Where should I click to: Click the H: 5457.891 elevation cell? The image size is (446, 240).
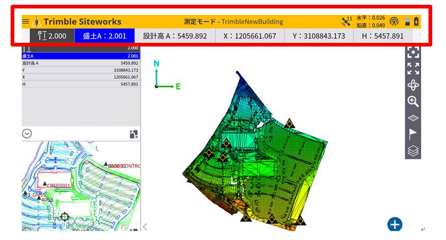point(382,36)
